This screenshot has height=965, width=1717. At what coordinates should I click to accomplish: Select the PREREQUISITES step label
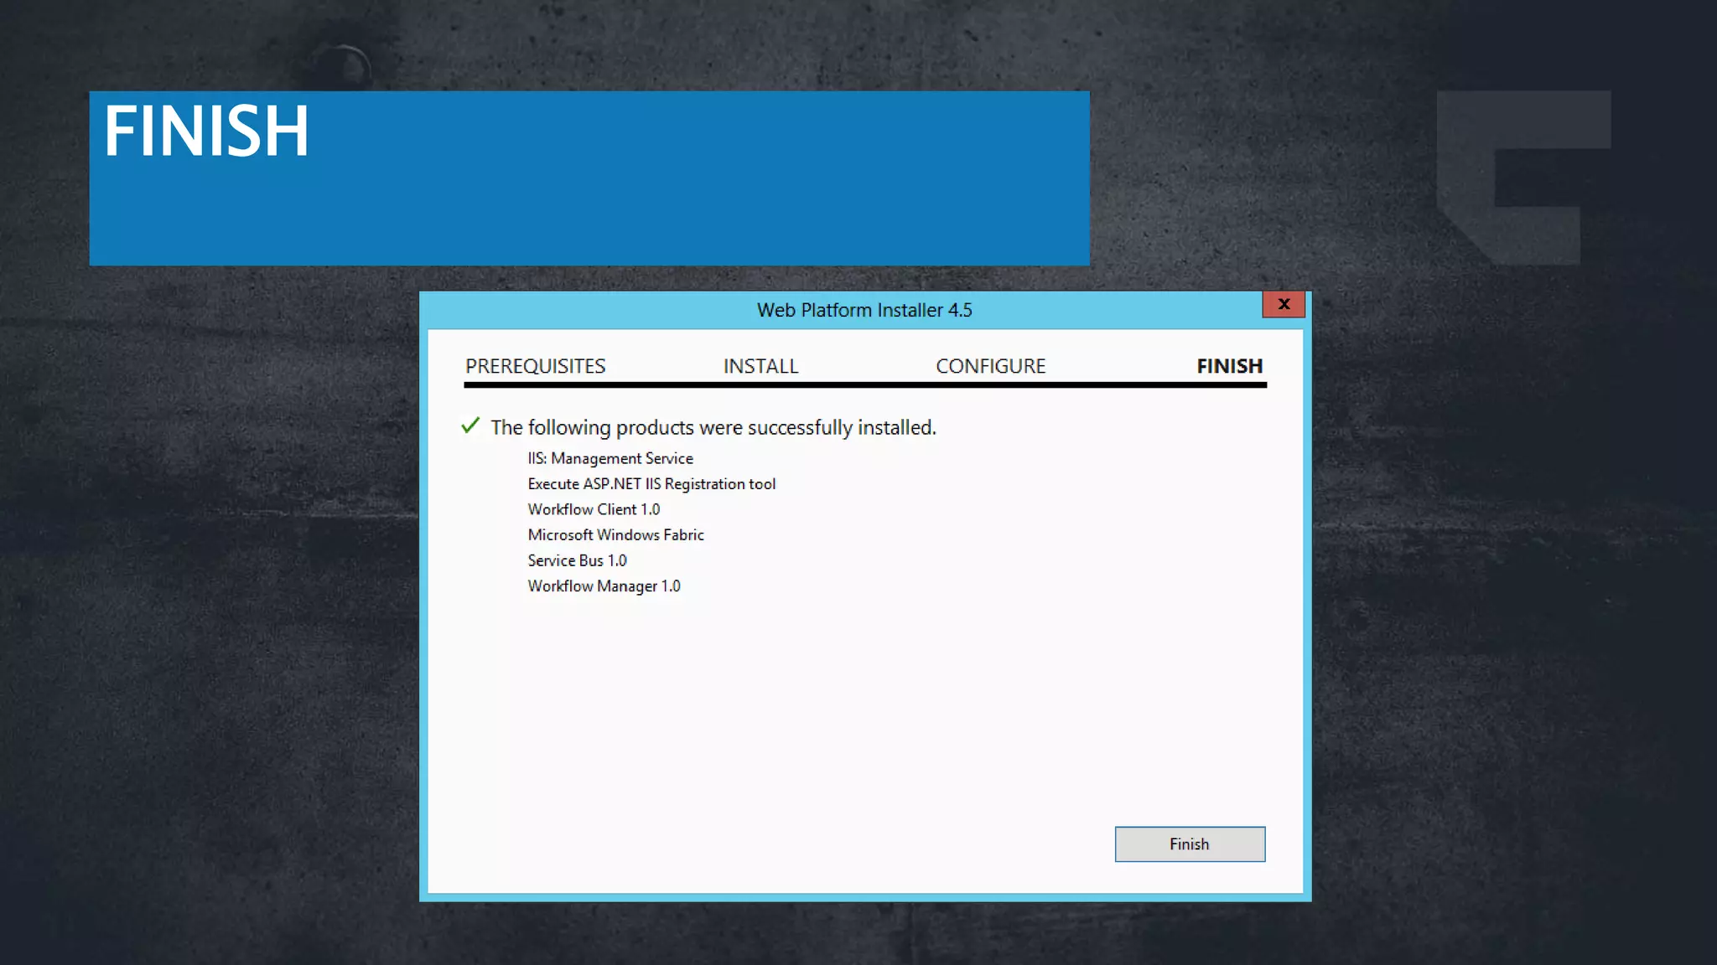535,366
